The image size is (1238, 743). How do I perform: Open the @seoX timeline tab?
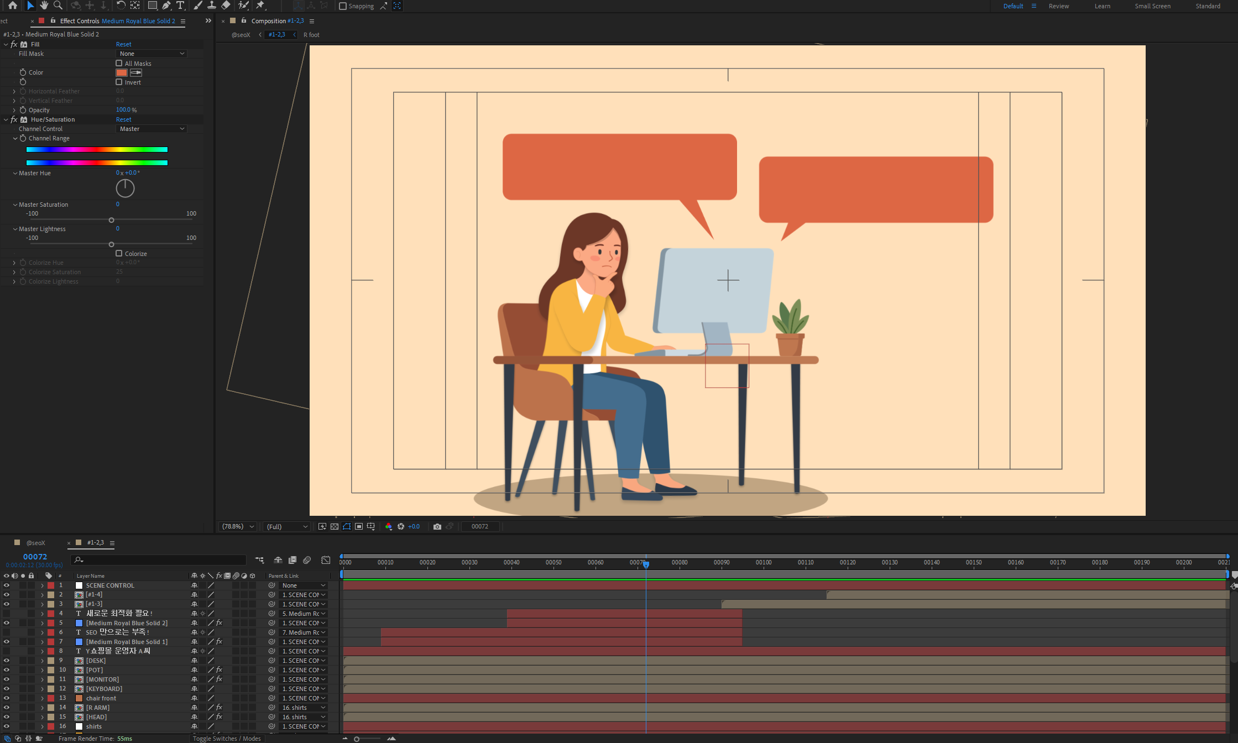[x=36, y=543]
